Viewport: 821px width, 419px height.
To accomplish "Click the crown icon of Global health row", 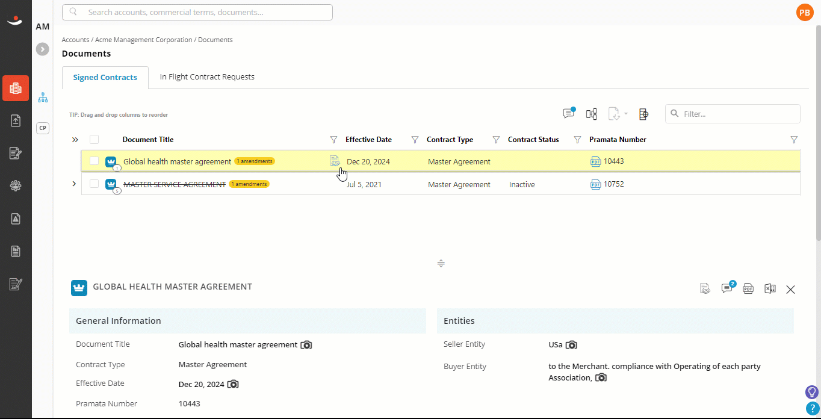I will click(111, 161).
